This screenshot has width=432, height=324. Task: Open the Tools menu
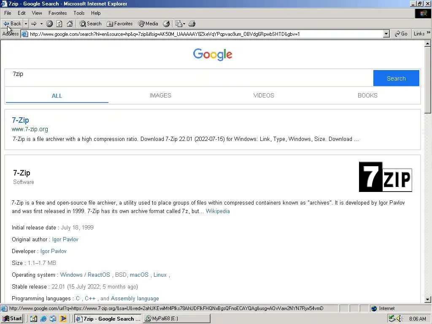click(79, 13)
